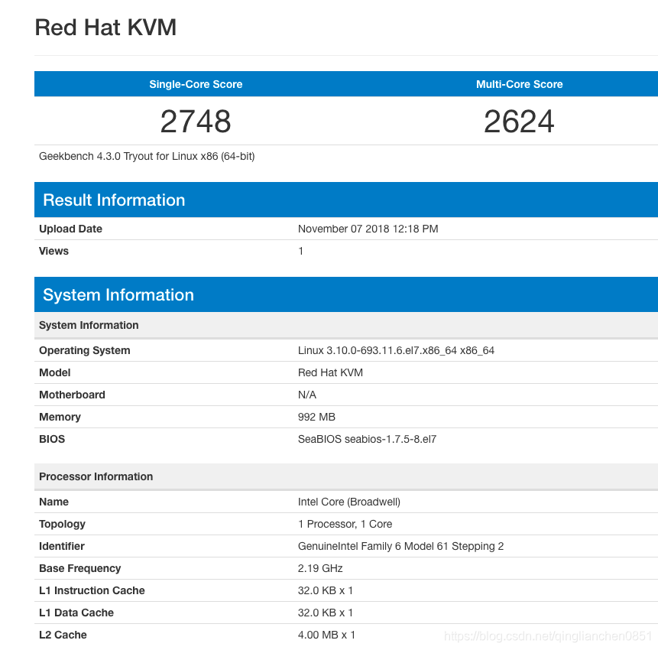658x650 pixels.
Task: Select the 1 Processor, 1 Core value
Action: point(345,524)
